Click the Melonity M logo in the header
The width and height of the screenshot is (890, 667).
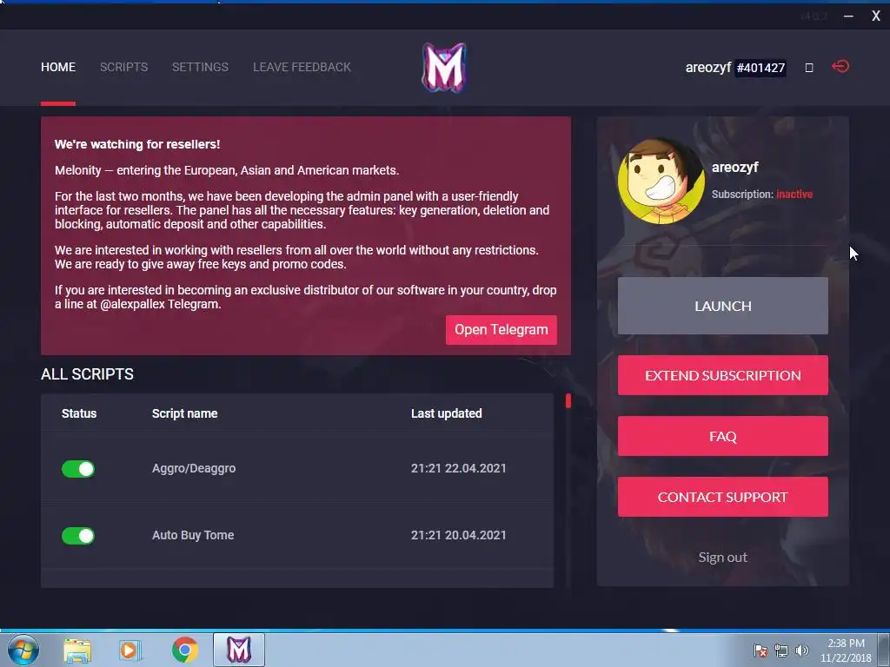444,68
